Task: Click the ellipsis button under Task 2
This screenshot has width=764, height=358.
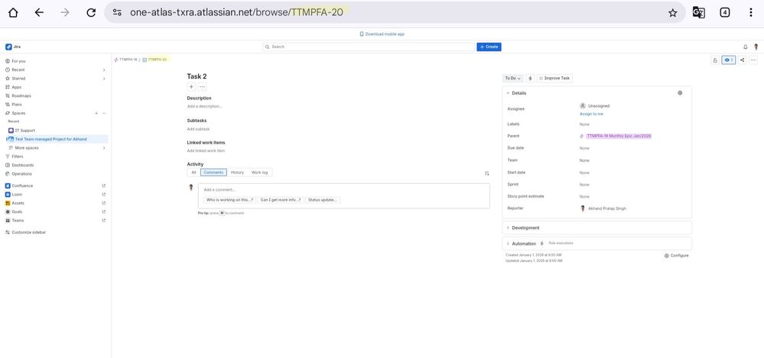Action: coord(202,86)
